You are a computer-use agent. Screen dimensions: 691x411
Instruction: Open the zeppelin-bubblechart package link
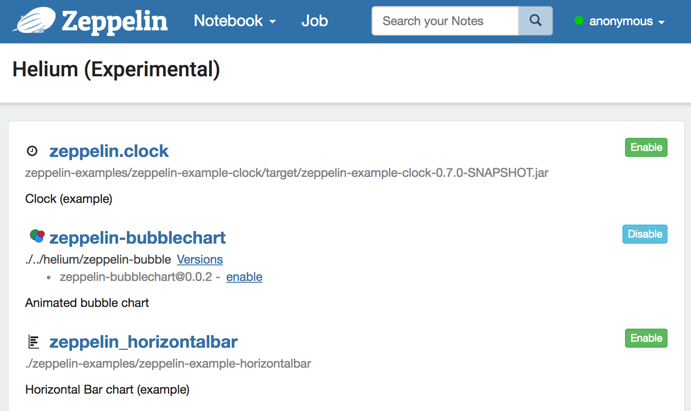point(138,238)
